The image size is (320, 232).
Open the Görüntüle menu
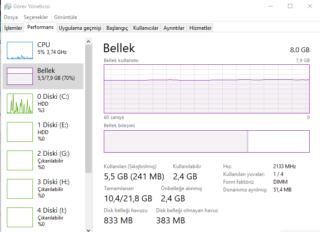(x=66, y=17)
